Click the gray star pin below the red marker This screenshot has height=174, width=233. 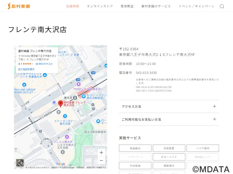click(x=59, y=112)
